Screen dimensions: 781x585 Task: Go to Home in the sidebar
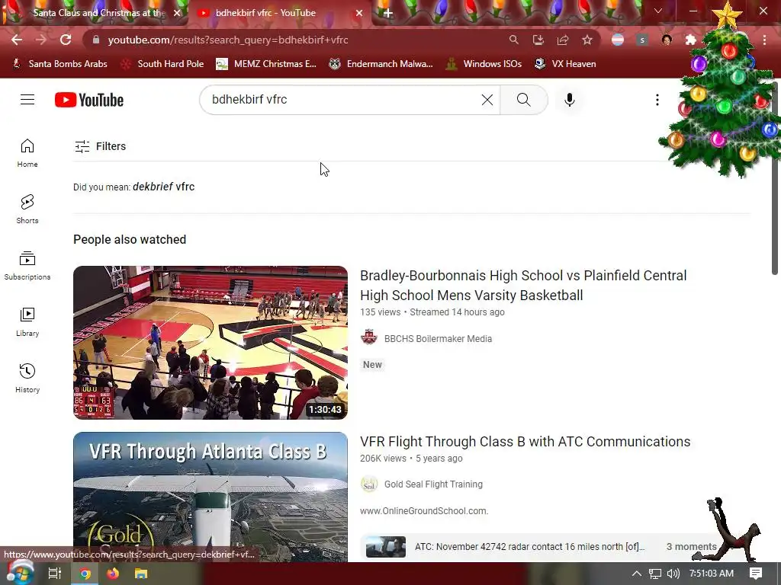coord(27,152)
